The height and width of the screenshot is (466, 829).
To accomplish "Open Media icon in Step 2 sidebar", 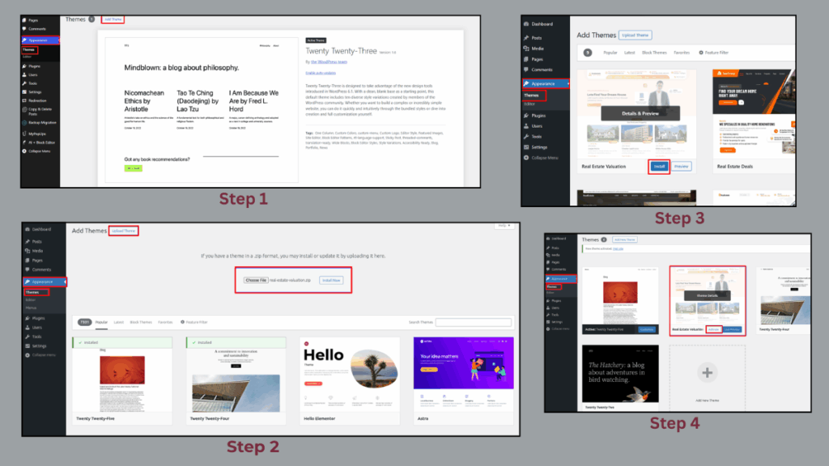I will [28, 250].
